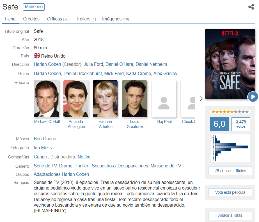
Task: Open writer Mick Ford's page
Action: 114,74
